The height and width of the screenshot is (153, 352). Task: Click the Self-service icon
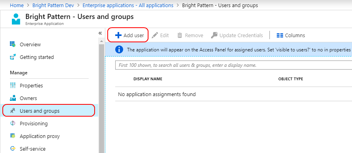(x=13, y=149)
